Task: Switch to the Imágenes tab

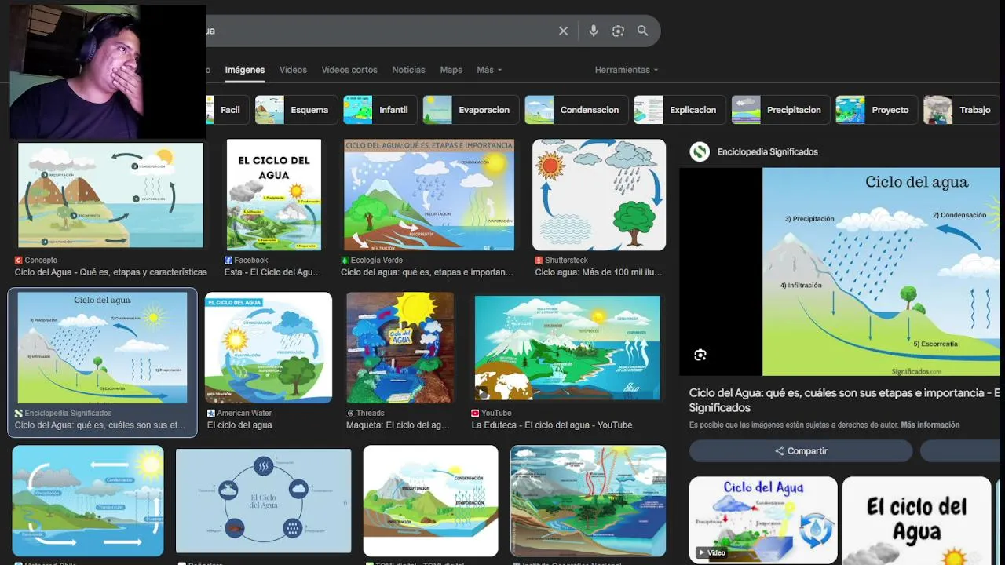Action: [x=245, y=70]
